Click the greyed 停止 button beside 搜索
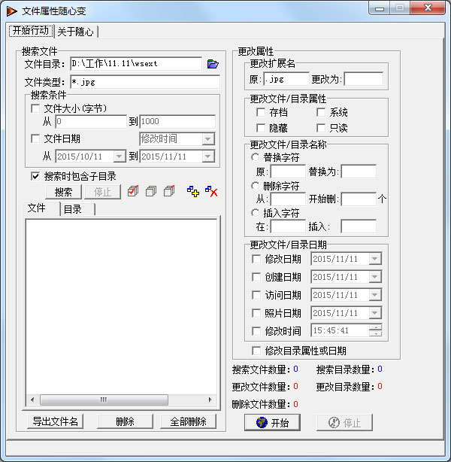 pos(103,192)
